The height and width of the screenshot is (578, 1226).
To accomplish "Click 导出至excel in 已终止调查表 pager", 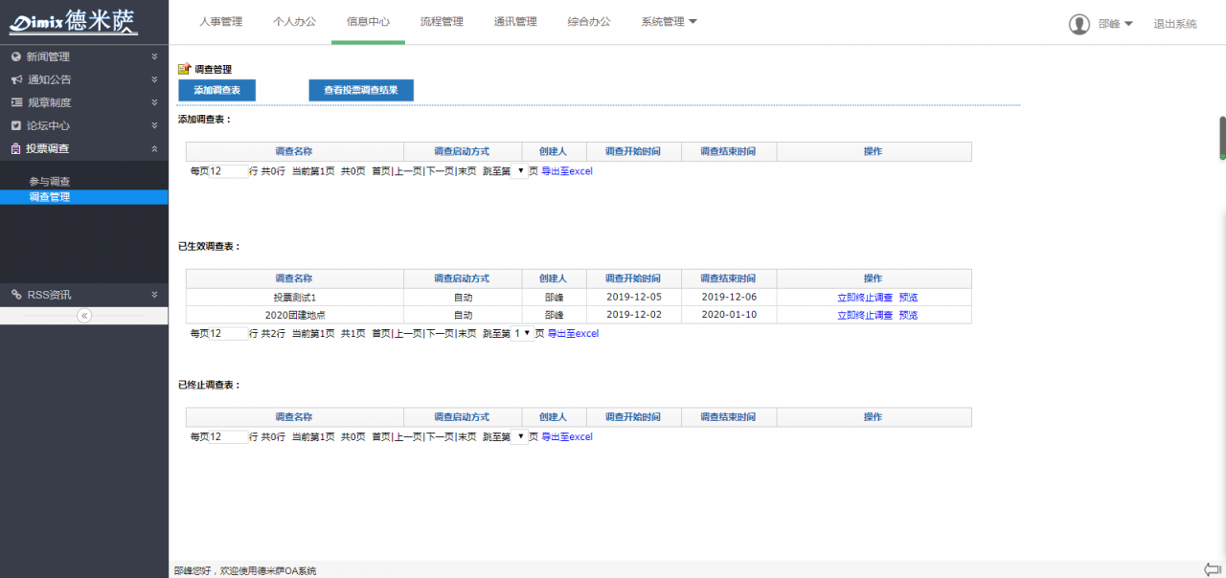I will click(567, 437).
